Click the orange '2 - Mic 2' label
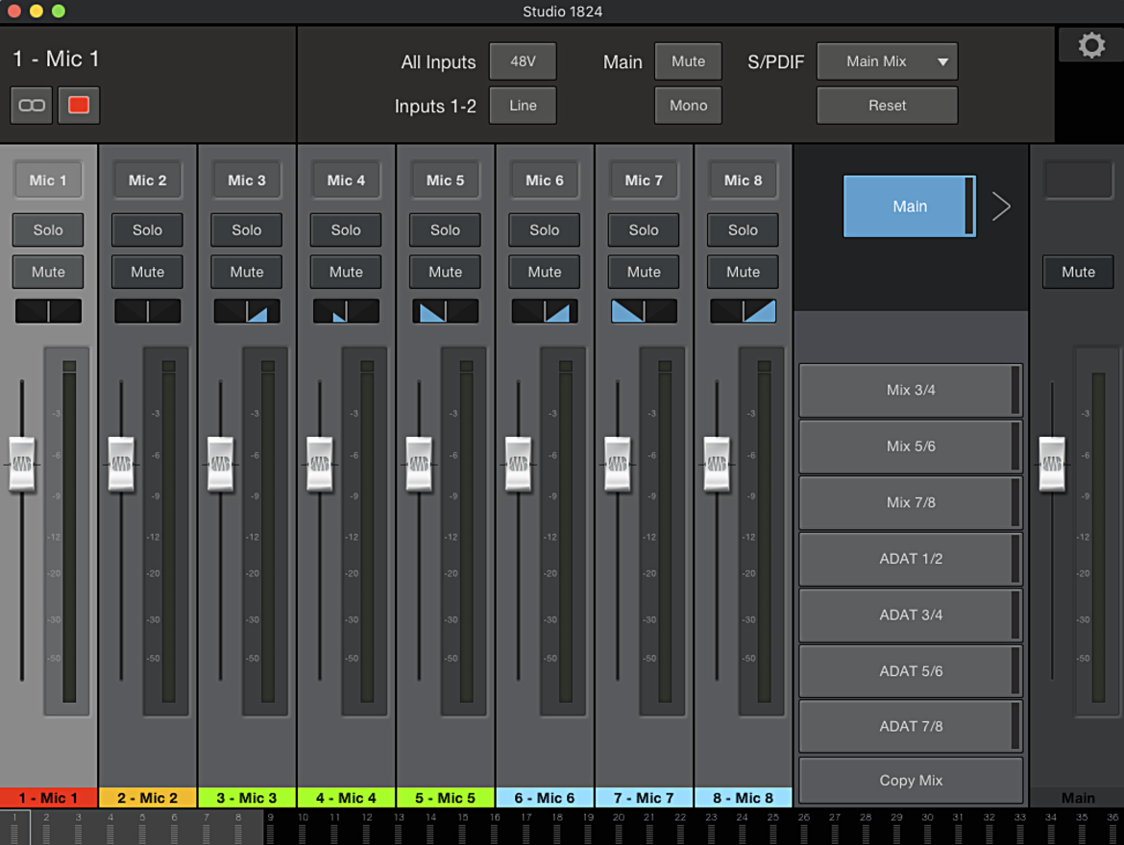The image size is (1124, 845). pyautogui.click(x=147, y=798)
